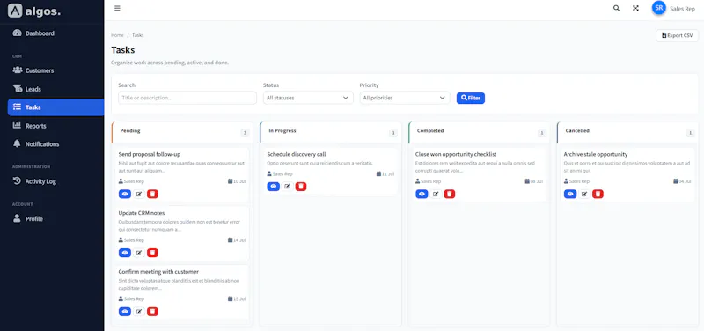Click the fullscreen expand icon in header
This screenshot has width=704, height=331.
(x=635, y=8)
